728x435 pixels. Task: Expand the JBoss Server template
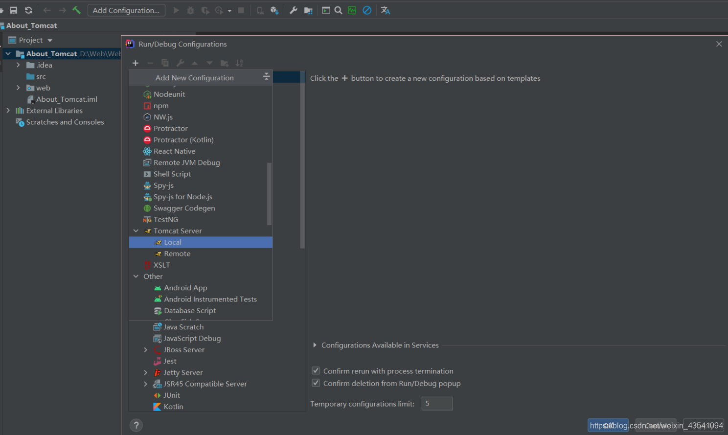(x=145, y=350)
